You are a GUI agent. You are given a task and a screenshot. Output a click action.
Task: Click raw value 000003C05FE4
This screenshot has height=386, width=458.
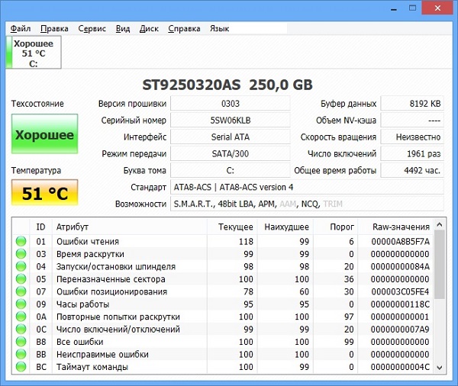[400, 291]
